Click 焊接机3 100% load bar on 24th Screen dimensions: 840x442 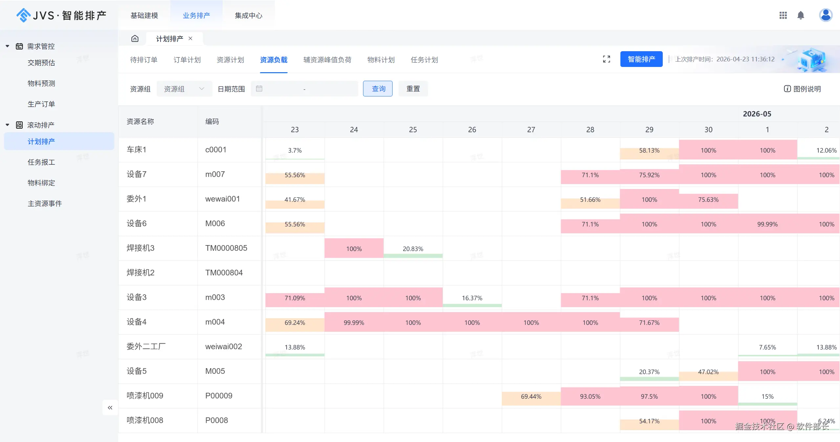354,248
